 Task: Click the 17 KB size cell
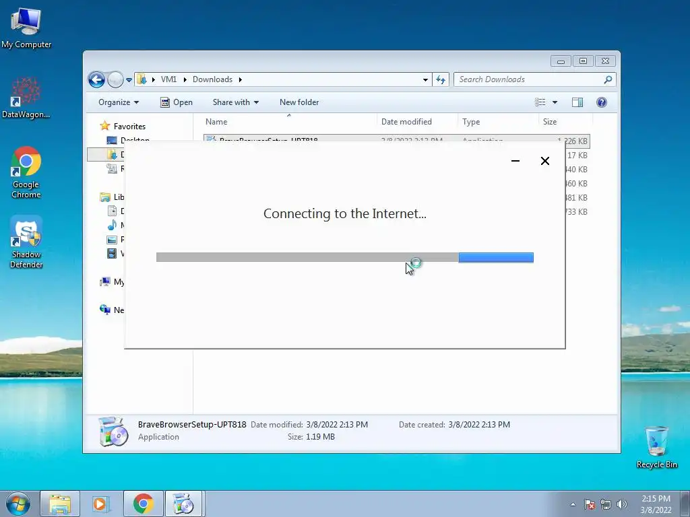[x=577, y=156]
